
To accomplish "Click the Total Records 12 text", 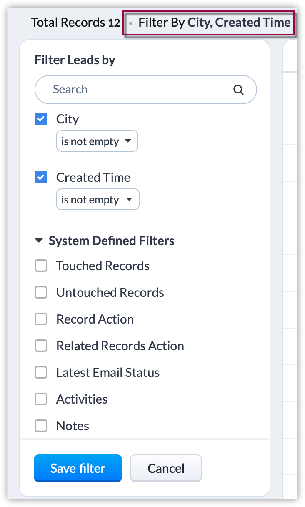I will [x=75, y=23].
